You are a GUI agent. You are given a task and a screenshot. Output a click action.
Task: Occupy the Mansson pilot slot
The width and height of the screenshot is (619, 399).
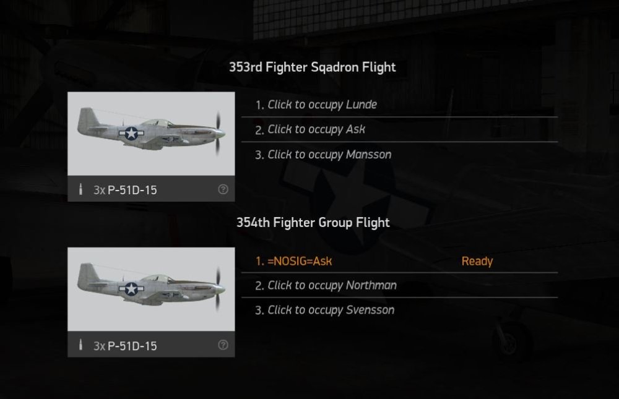329,155
